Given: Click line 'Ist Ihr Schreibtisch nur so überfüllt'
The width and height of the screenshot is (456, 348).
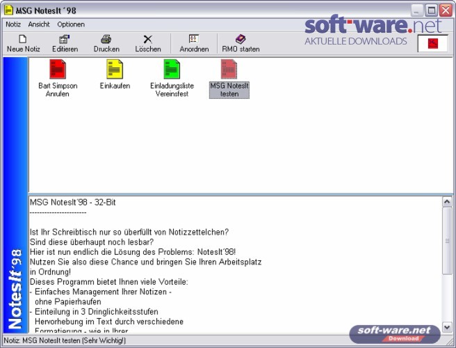Looking at the screenshot, I should tap(129, 232).
